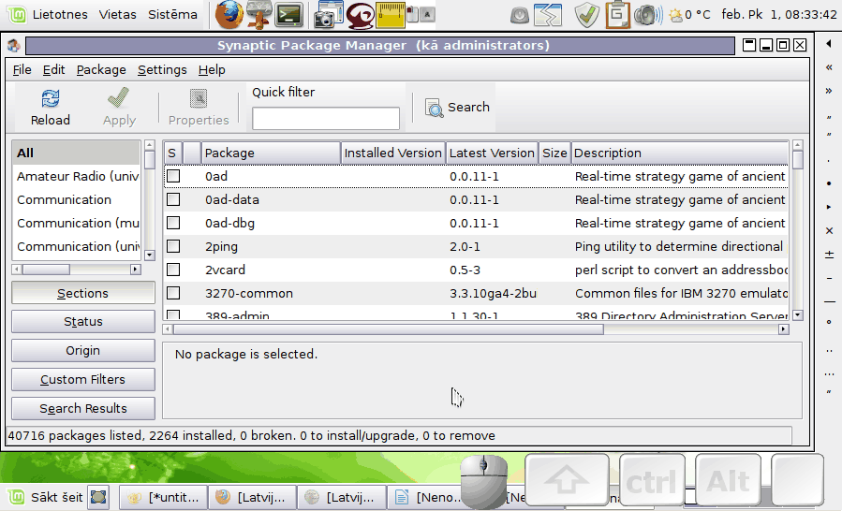This screenshot has height=511, width=842.
Task: Click the Synaptic window menu icon
Action: pyautogui.click(x=14, y=46)
